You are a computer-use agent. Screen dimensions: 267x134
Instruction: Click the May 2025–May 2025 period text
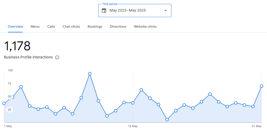(128, 10)
